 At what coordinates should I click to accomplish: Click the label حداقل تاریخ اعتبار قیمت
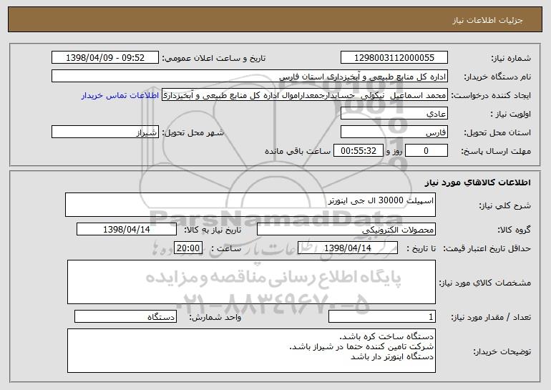pyautogui.click(x=487, y=248)
